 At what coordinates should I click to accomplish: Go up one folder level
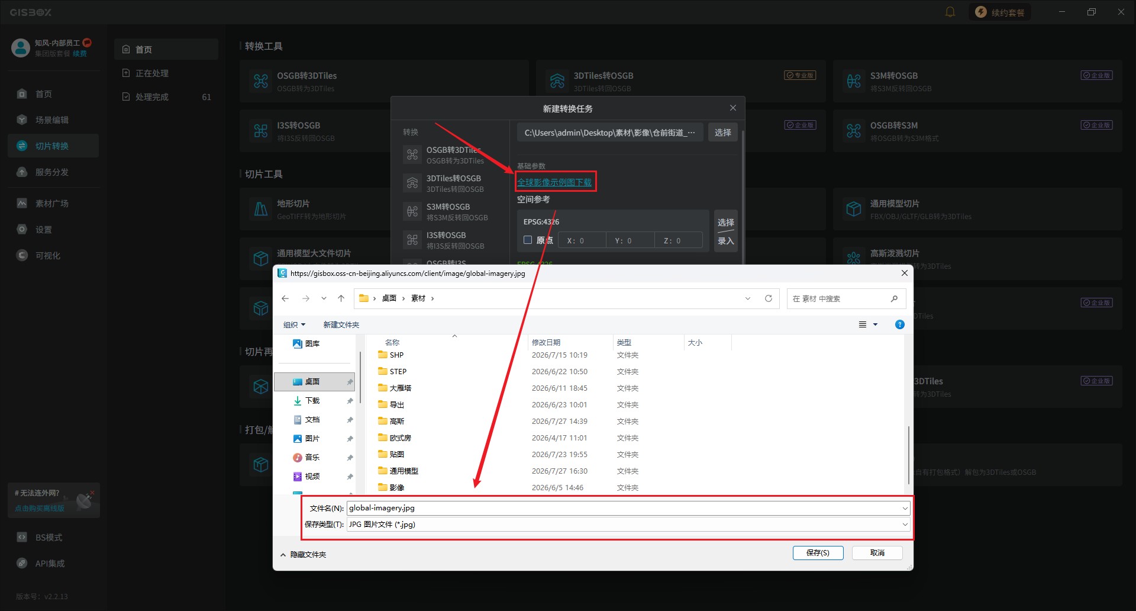point(341,298)
